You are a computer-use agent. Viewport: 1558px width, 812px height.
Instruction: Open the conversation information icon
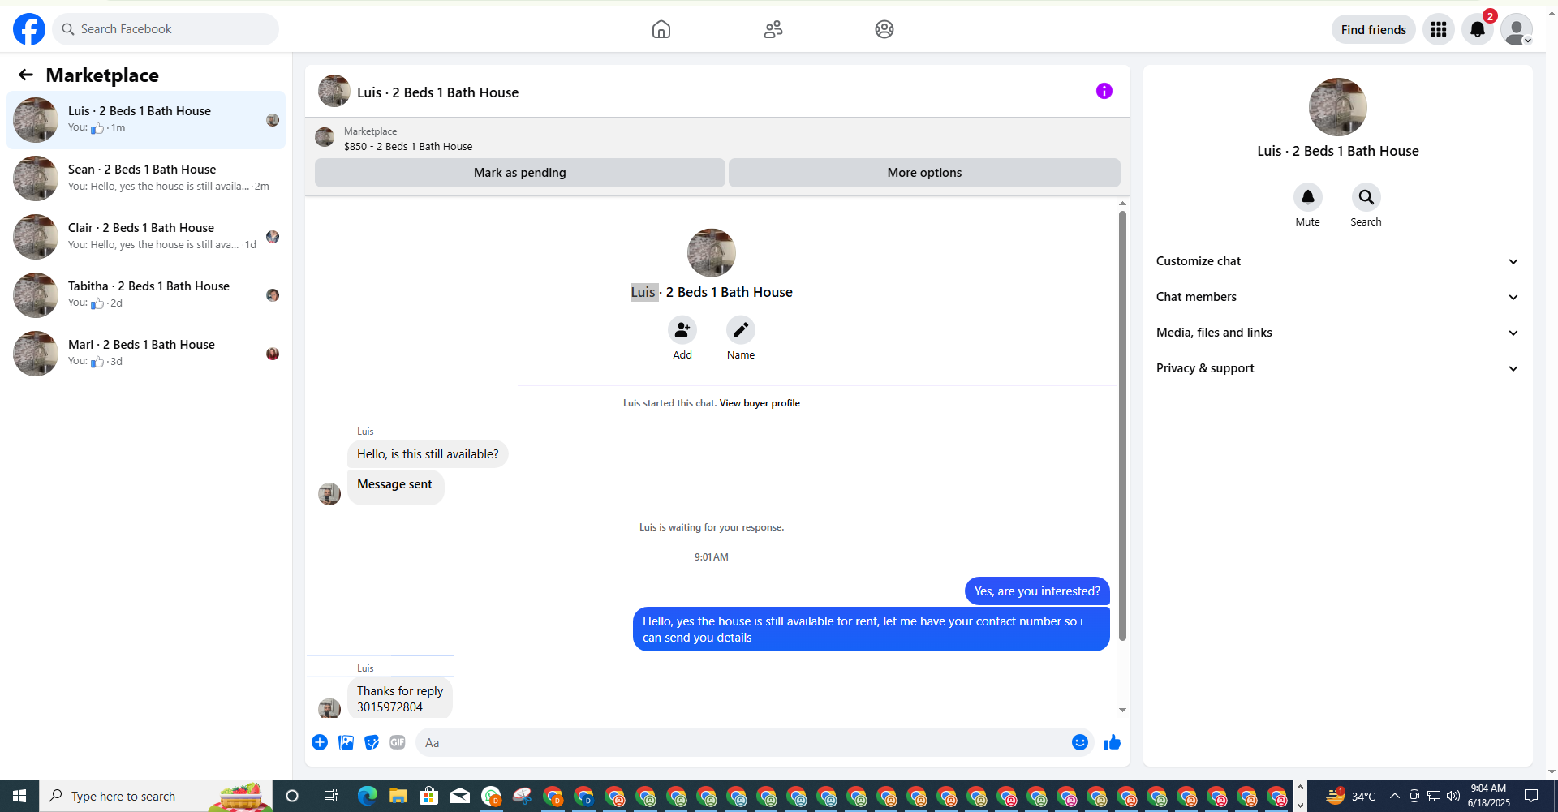click(x=1104, y=91)
